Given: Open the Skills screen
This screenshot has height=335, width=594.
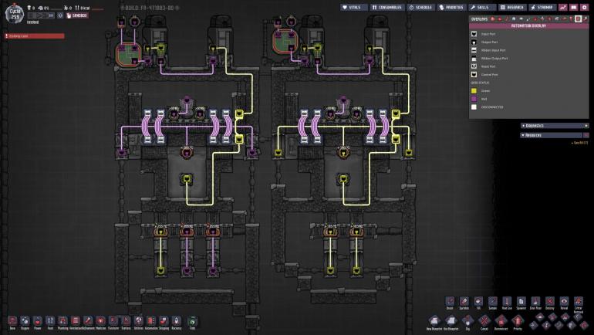Looking at the screenshot, I should pos(482,7).
